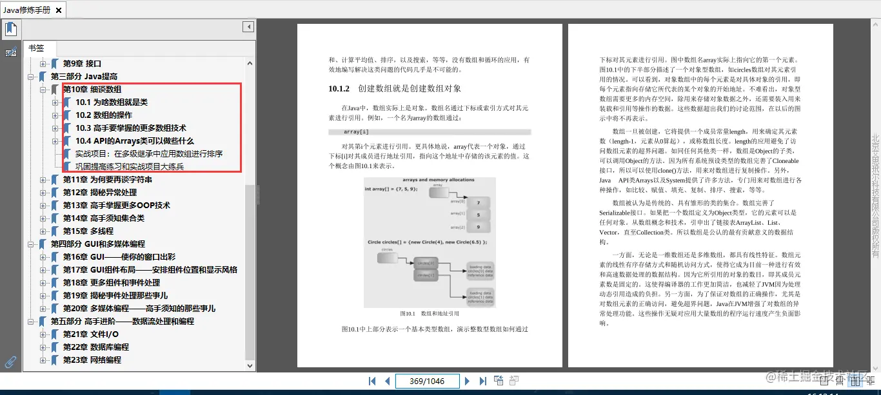Go to the next page

tap(468, 380)
